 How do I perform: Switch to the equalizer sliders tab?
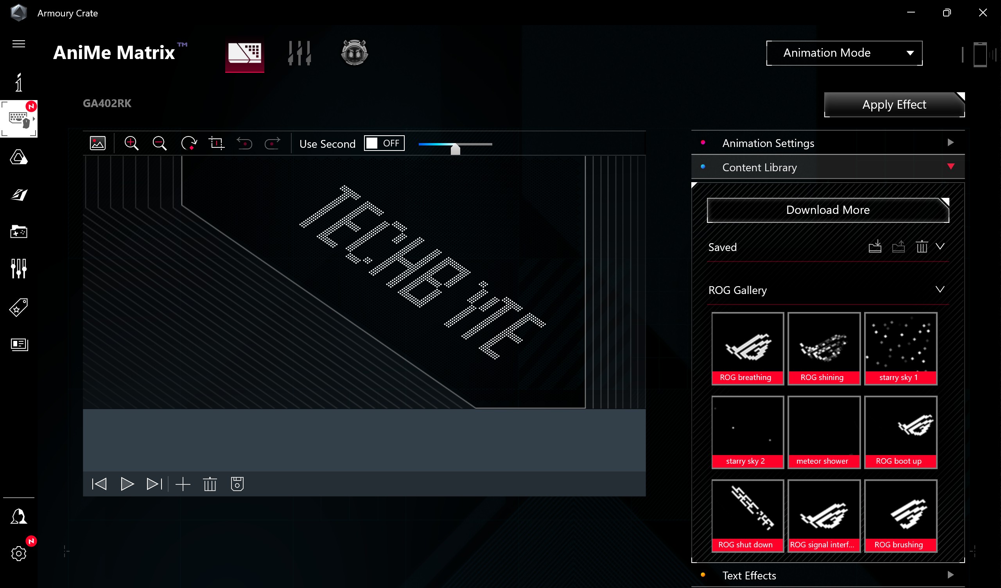pyautogui.click(x=300, y=53)
